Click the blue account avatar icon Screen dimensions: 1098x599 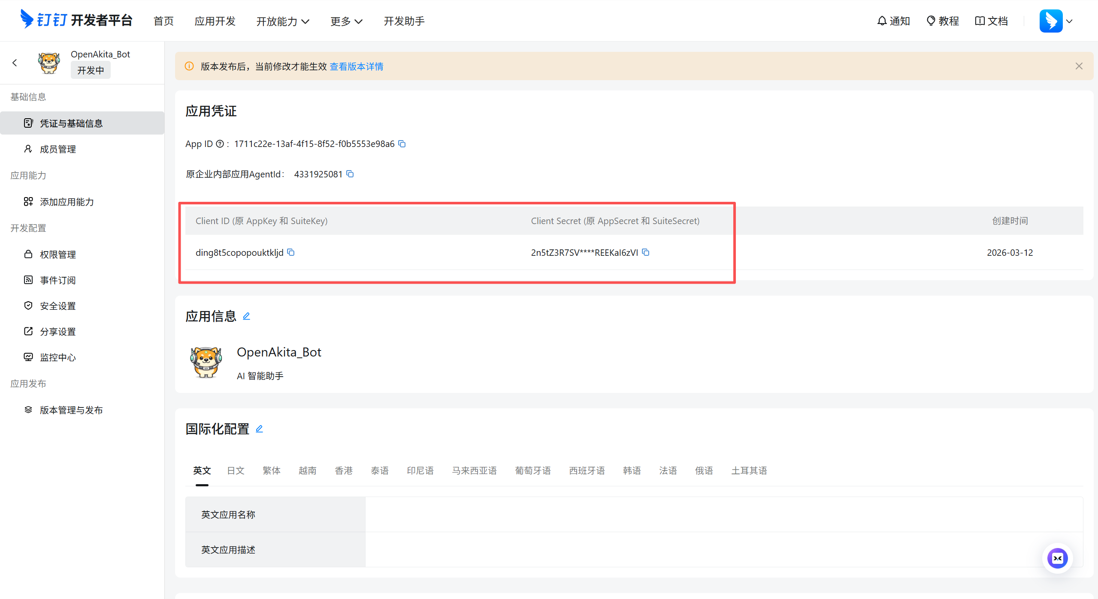[1051, 21]
